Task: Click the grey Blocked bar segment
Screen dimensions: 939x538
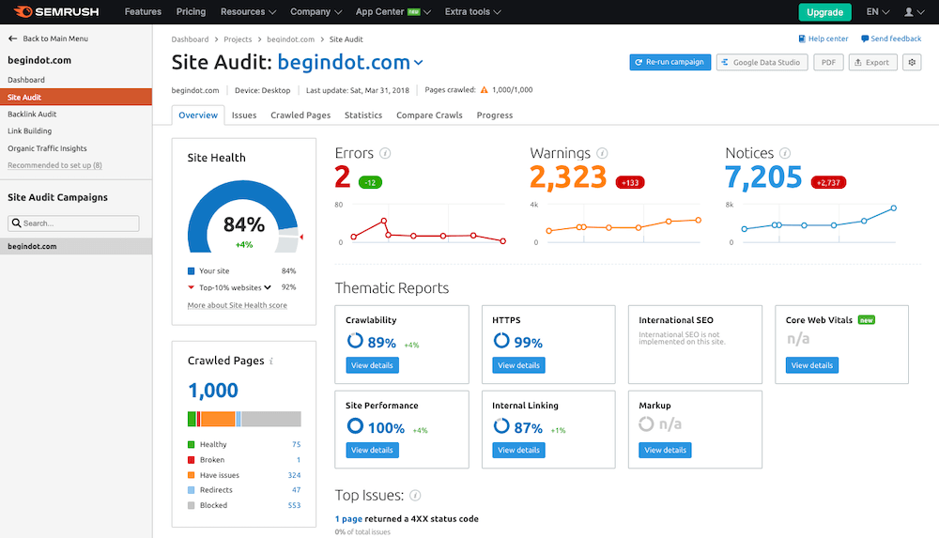Action: pos(271,419)
